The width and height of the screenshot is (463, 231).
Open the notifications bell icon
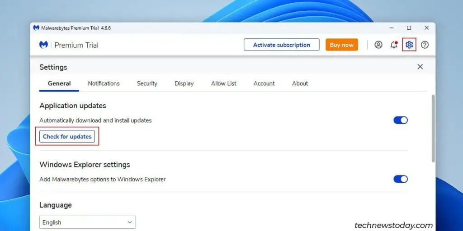(394, 45)
